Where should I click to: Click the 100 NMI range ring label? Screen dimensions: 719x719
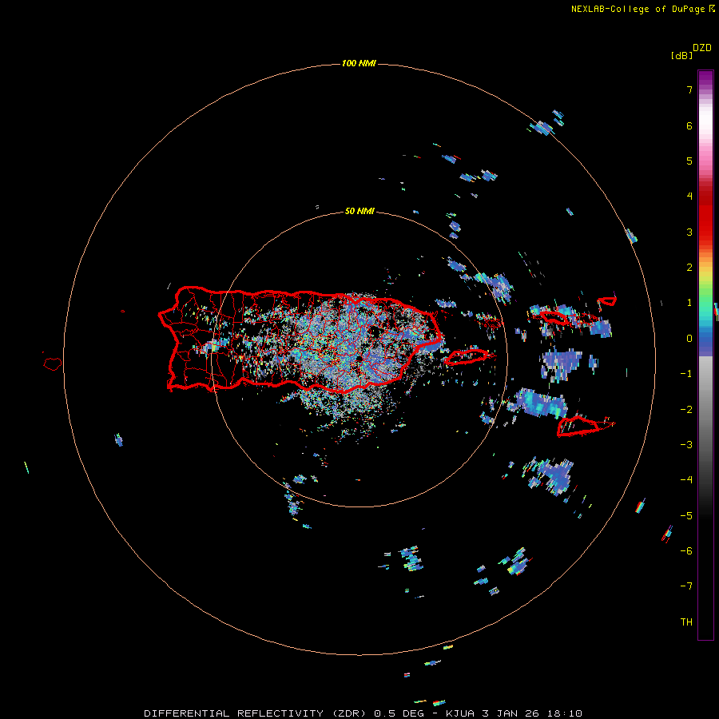[x=359, y=63]
